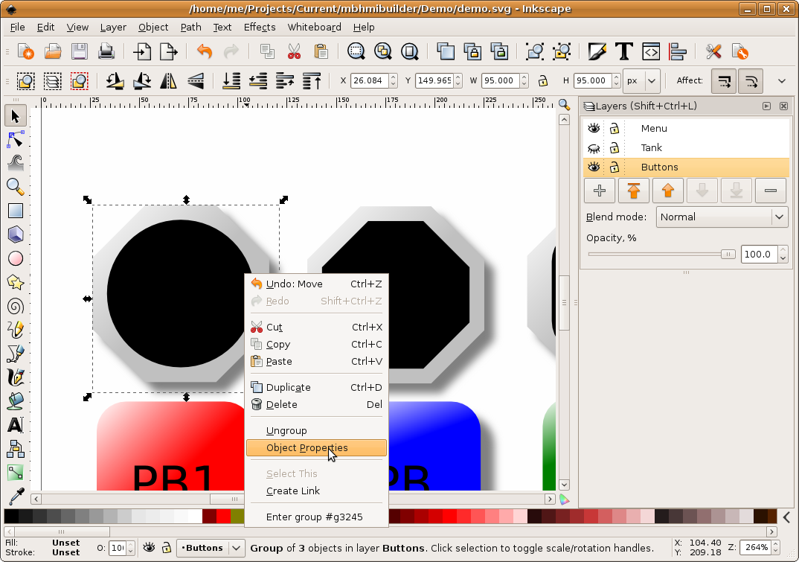Image resolution: width=799 pixels, height=562 pixels.
Task: Select the Gradient tool
Action: click(16, 472)
